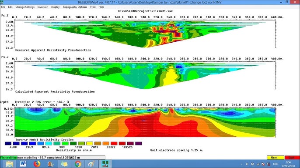This screenshot has height=168, width=300.
Task: Open the Inversion menu
Action: 43,7
